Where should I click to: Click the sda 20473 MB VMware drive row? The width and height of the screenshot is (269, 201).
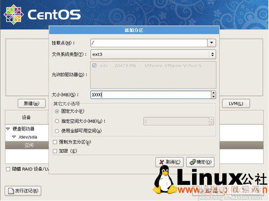(153, 66)
